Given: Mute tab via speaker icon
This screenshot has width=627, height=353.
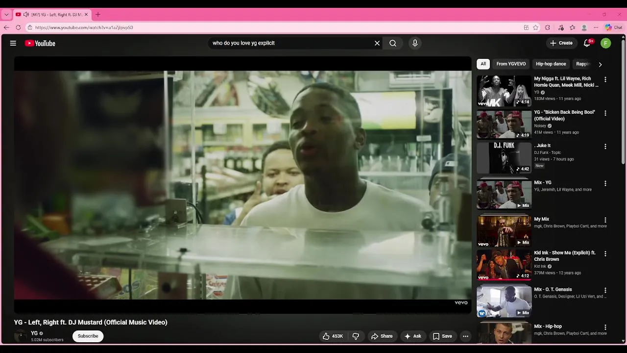Looking at the screenshot, I should coord(26,15).
